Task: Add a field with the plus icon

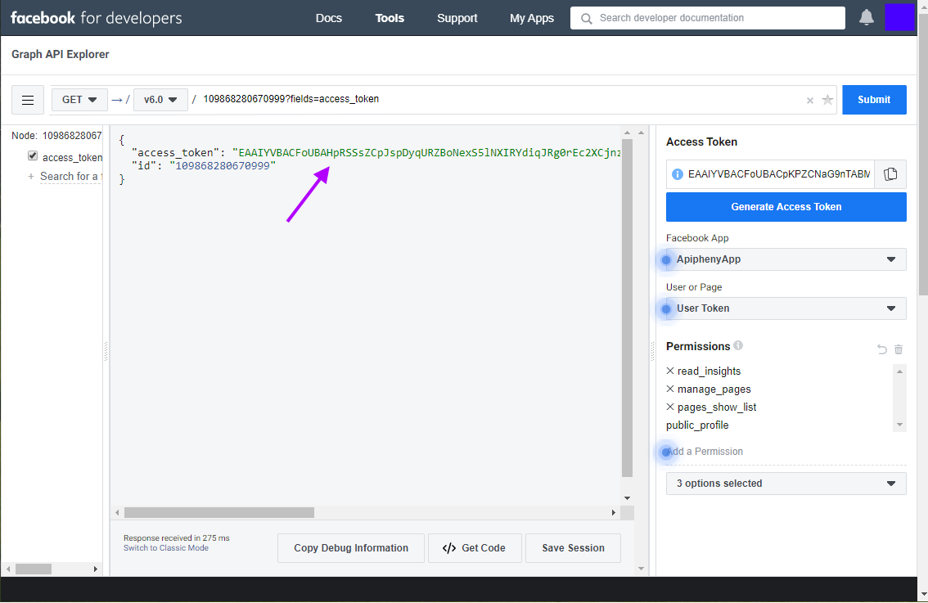Action: click(x=31, y=177)
